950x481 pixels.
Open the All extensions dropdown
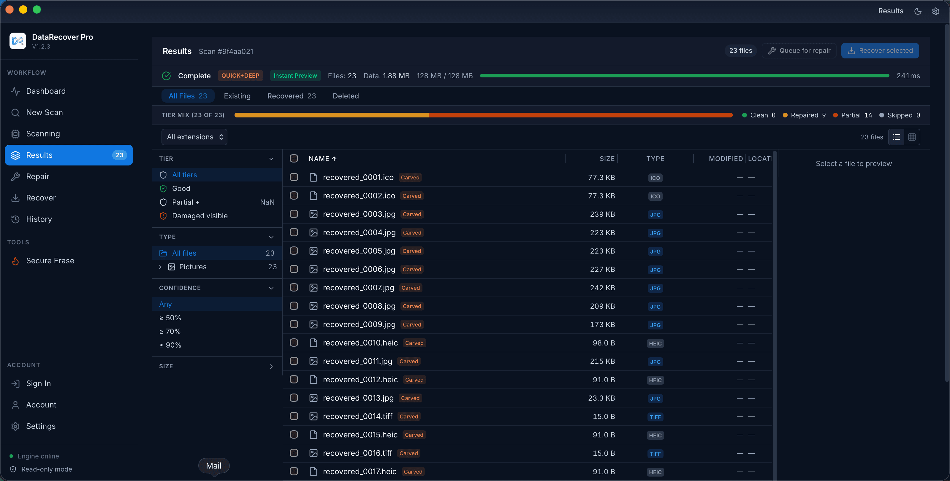coord(194,137)
